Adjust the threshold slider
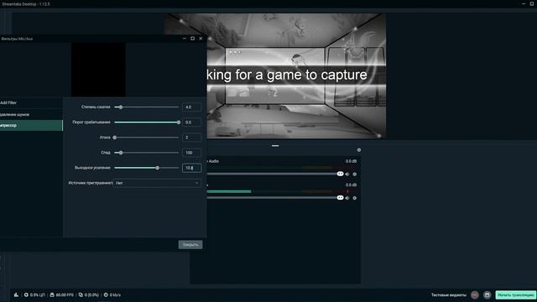537x302 pixels. tap(147, 122)
